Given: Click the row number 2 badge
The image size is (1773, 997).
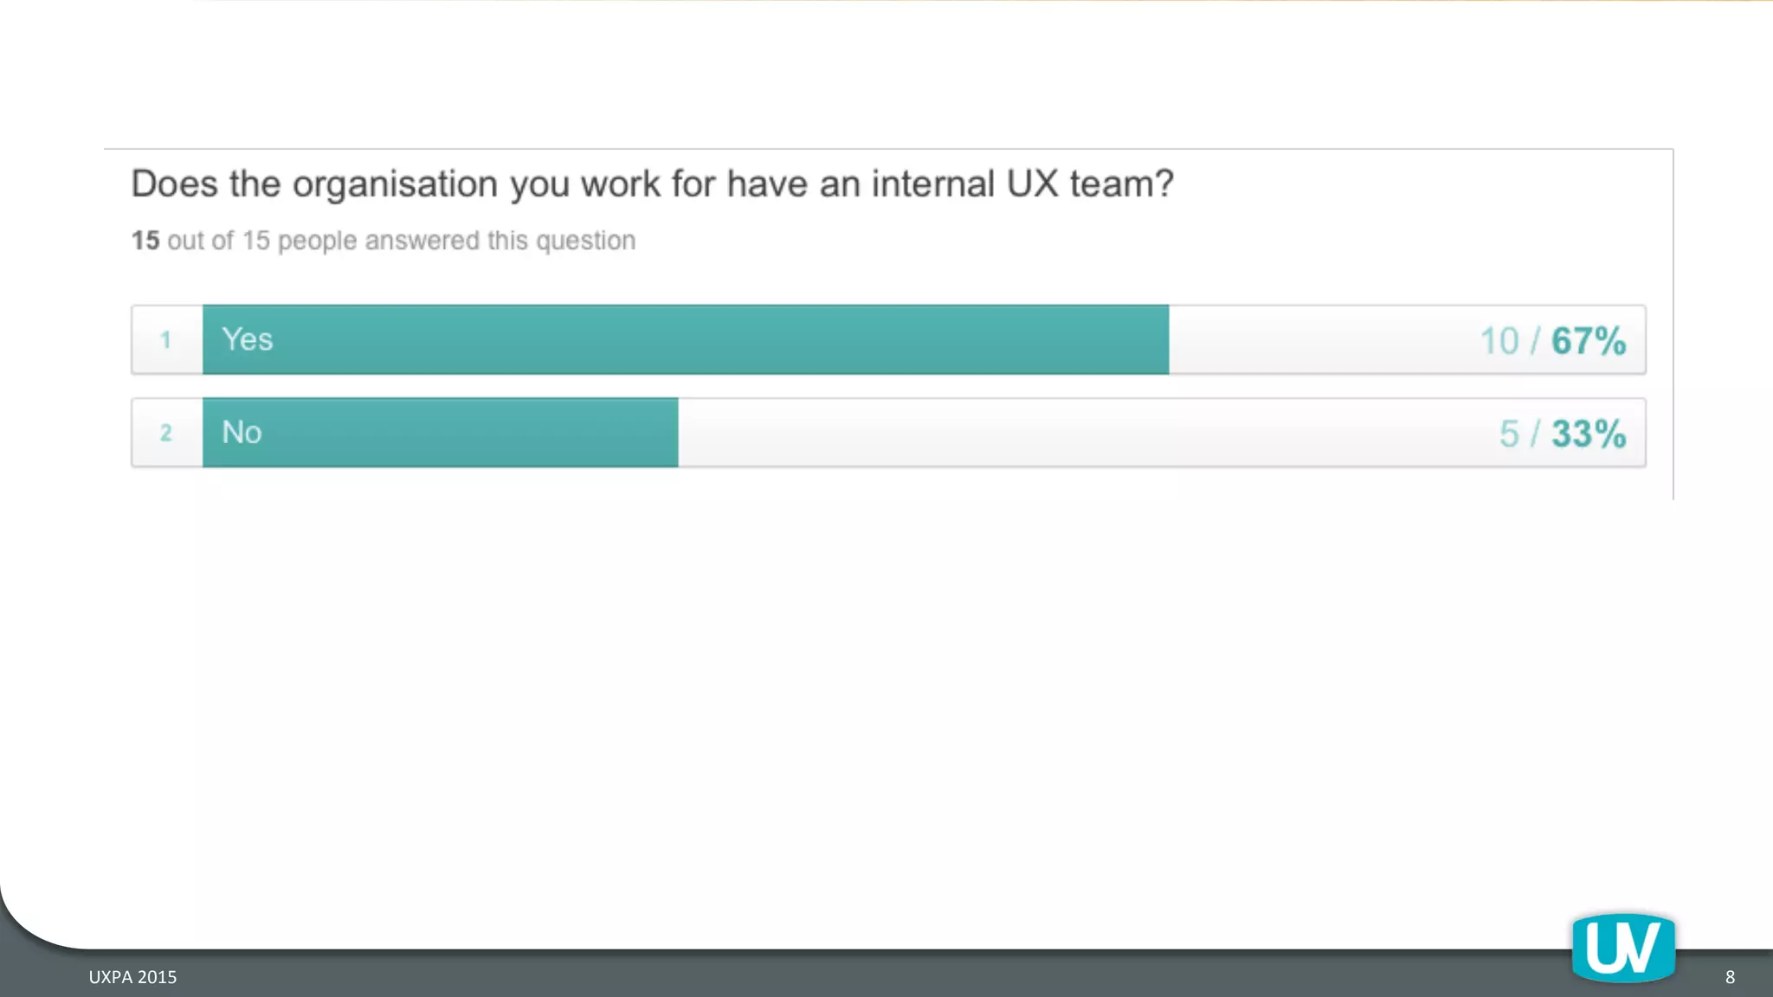Looking at the screenshot, I should coord(165,433).
